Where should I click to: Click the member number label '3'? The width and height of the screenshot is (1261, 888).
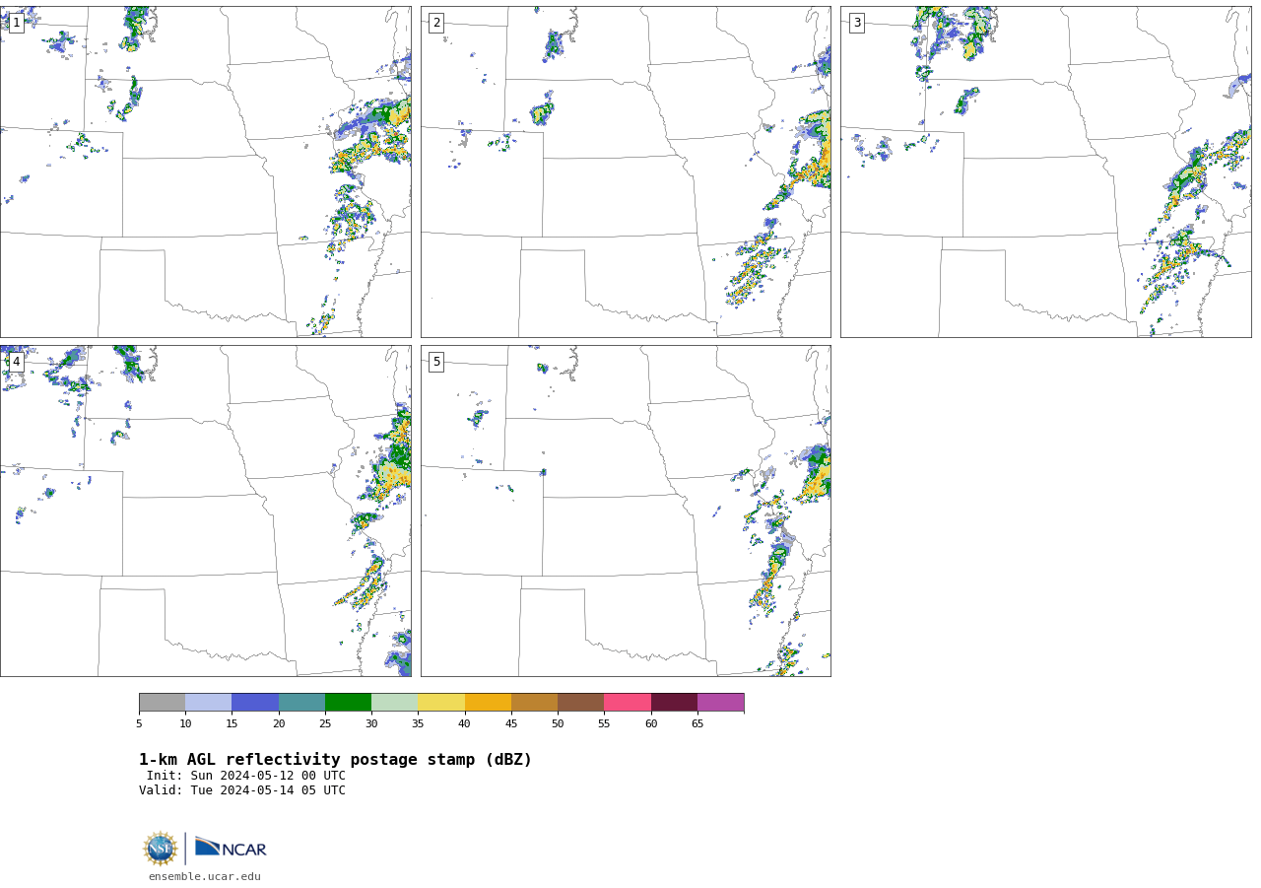tap(856, 23)
